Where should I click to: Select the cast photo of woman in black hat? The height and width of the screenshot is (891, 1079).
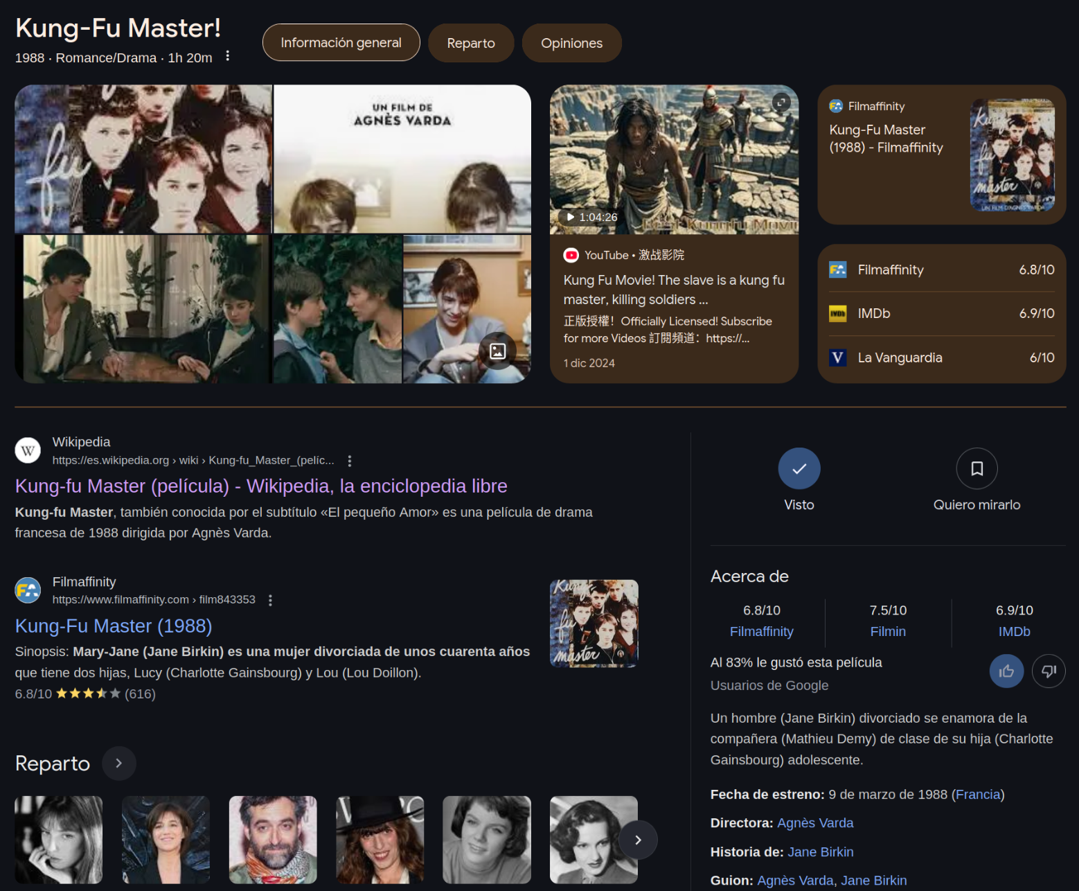380,840
